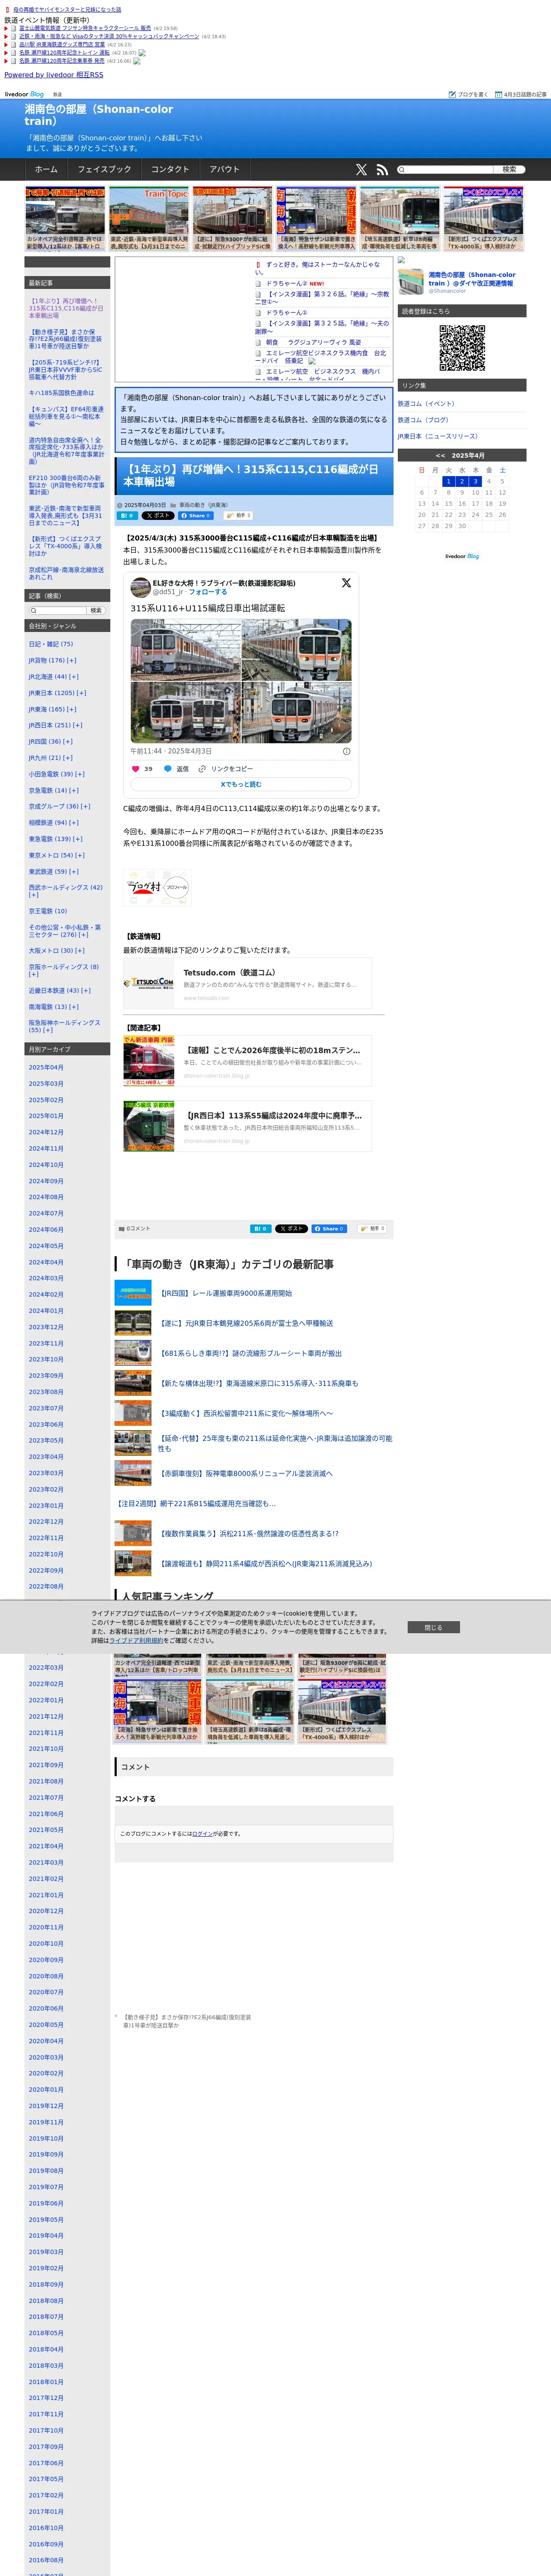Expand the JR北海道 (44) category

(73, 677)
